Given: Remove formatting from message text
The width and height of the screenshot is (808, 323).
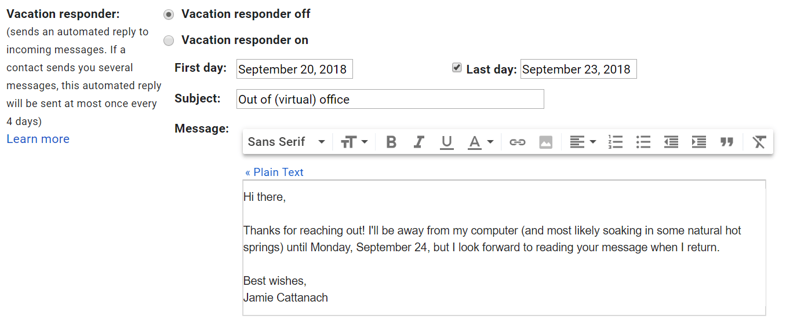Looking at the screenshot, I should point(759,142).
